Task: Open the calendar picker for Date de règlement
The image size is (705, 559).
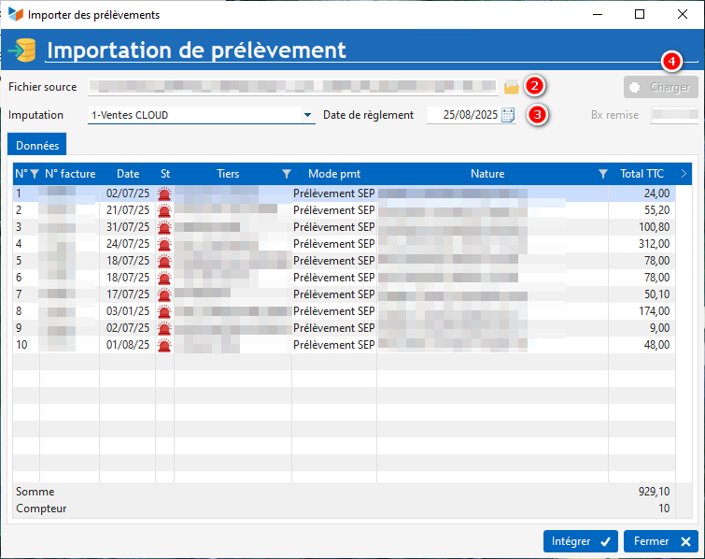Action: tap(508, 115)
